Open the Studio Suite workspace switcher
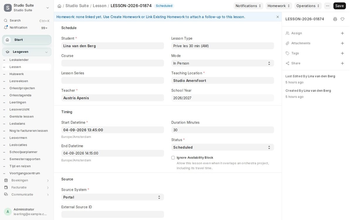 [x=48, y=8]
